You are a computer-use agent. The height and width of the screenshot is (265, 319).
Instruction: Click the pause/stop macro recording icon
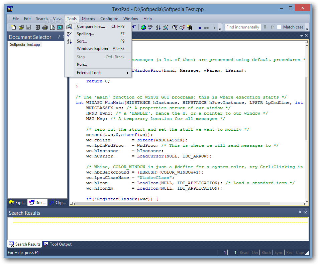206,28
